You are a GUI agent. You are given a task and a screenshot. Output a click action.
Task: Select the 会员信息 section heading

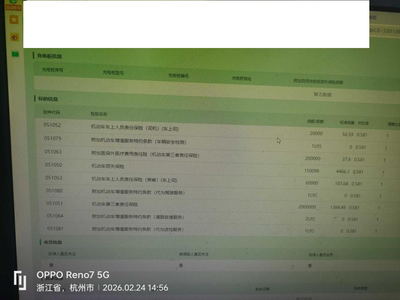pos(53,242)
